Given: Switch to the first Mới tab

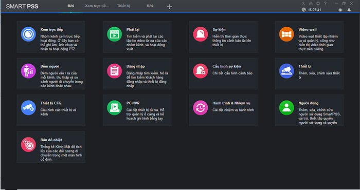Looking at the screenshot, I should pos(71,6).
